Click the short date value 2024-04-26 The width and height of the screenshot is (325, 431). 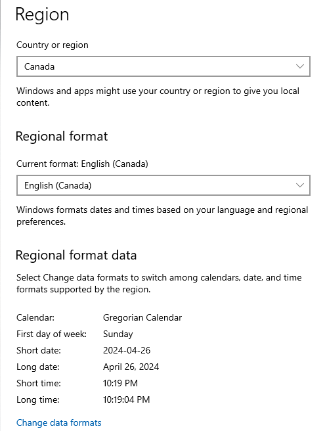pyautogui.click(x=127, y=350)
